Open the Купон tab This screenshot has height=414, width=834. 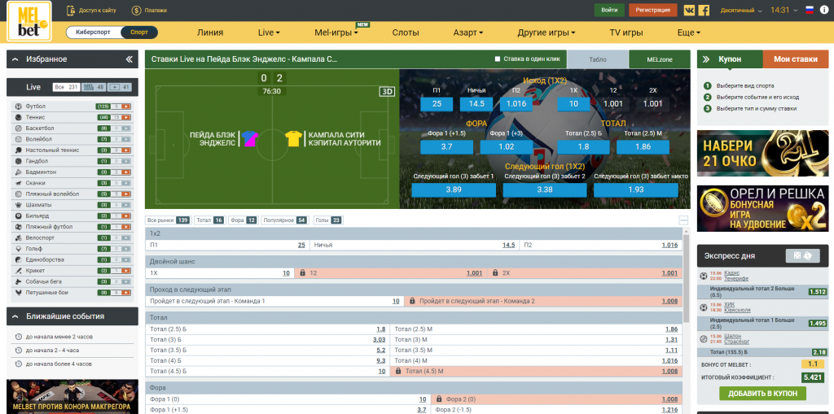[x=730, y=59]
